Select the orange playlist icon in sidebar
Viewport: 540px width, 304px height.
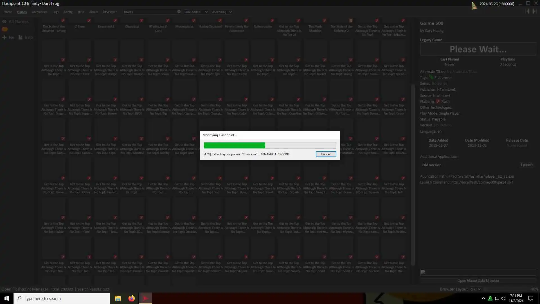[x=4, y=29]
